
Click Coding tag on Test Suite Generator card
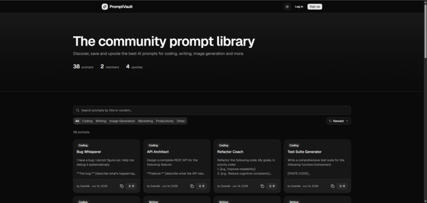(x=294, y=146)
